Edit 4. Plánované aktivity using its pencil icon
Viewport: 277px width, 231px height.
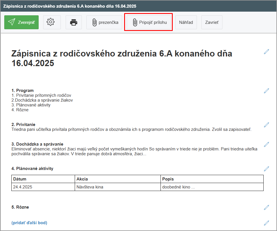266,169
